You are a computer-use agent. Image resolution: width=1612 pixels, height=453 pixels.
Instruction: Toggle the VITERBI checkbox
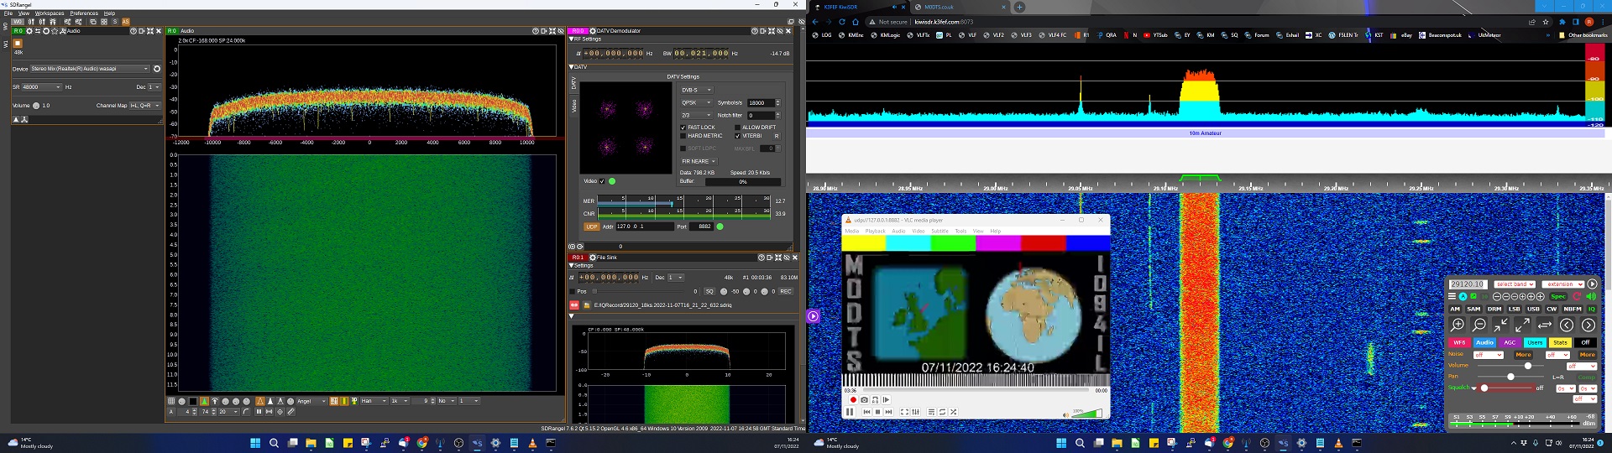click(x=737, y=136)
